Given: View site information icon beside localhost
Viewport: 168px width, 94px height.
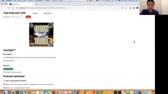Looking at the screenshot, I should click(17, 8).
